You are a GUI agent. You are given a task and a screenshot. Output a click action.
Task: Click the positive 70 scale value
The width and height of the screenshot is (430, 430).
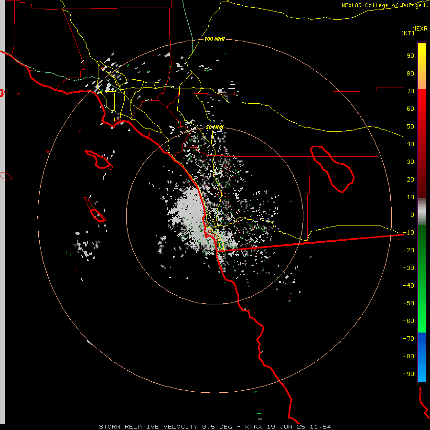(x=410, y=91)
